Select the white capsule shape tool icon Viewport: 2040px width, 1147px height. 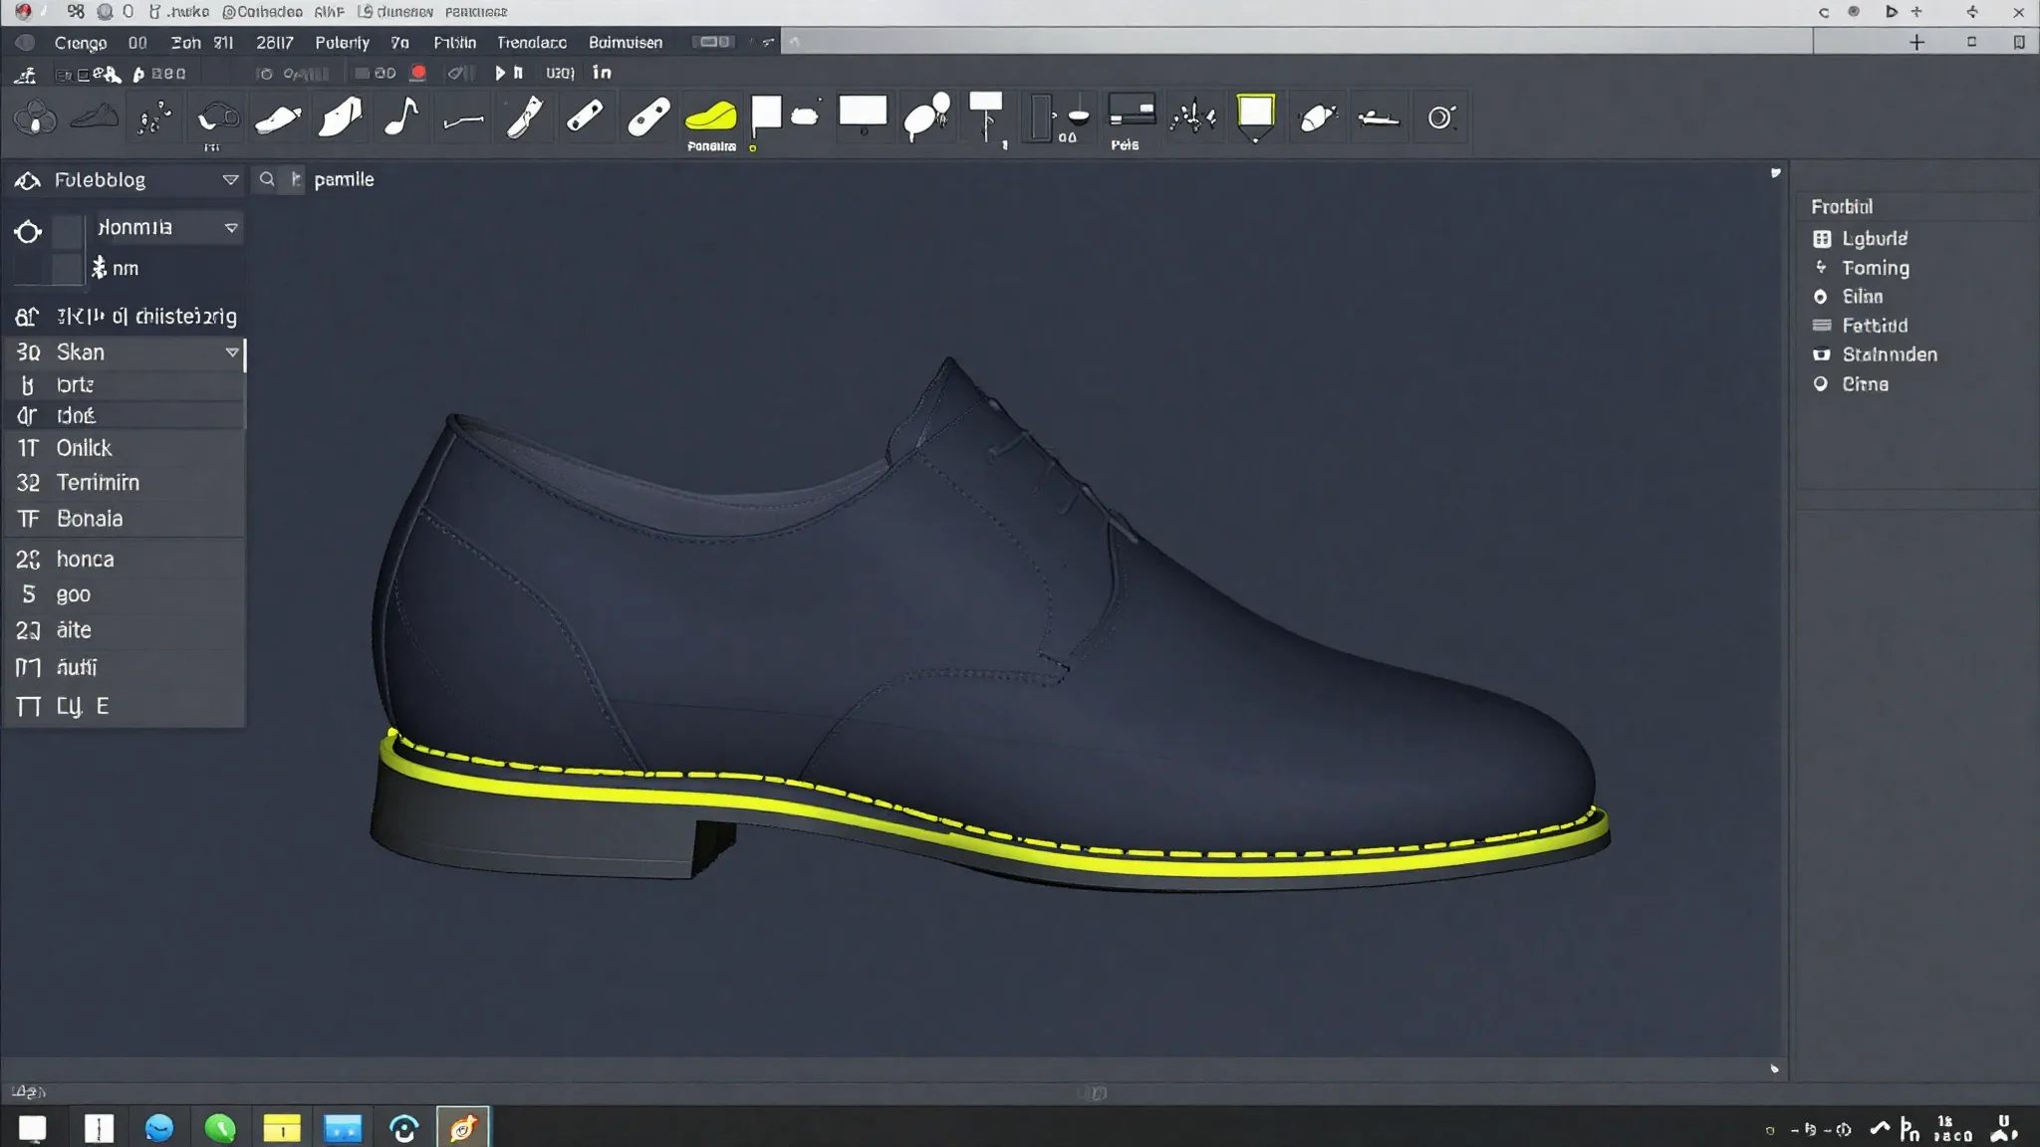point(1317,117)
